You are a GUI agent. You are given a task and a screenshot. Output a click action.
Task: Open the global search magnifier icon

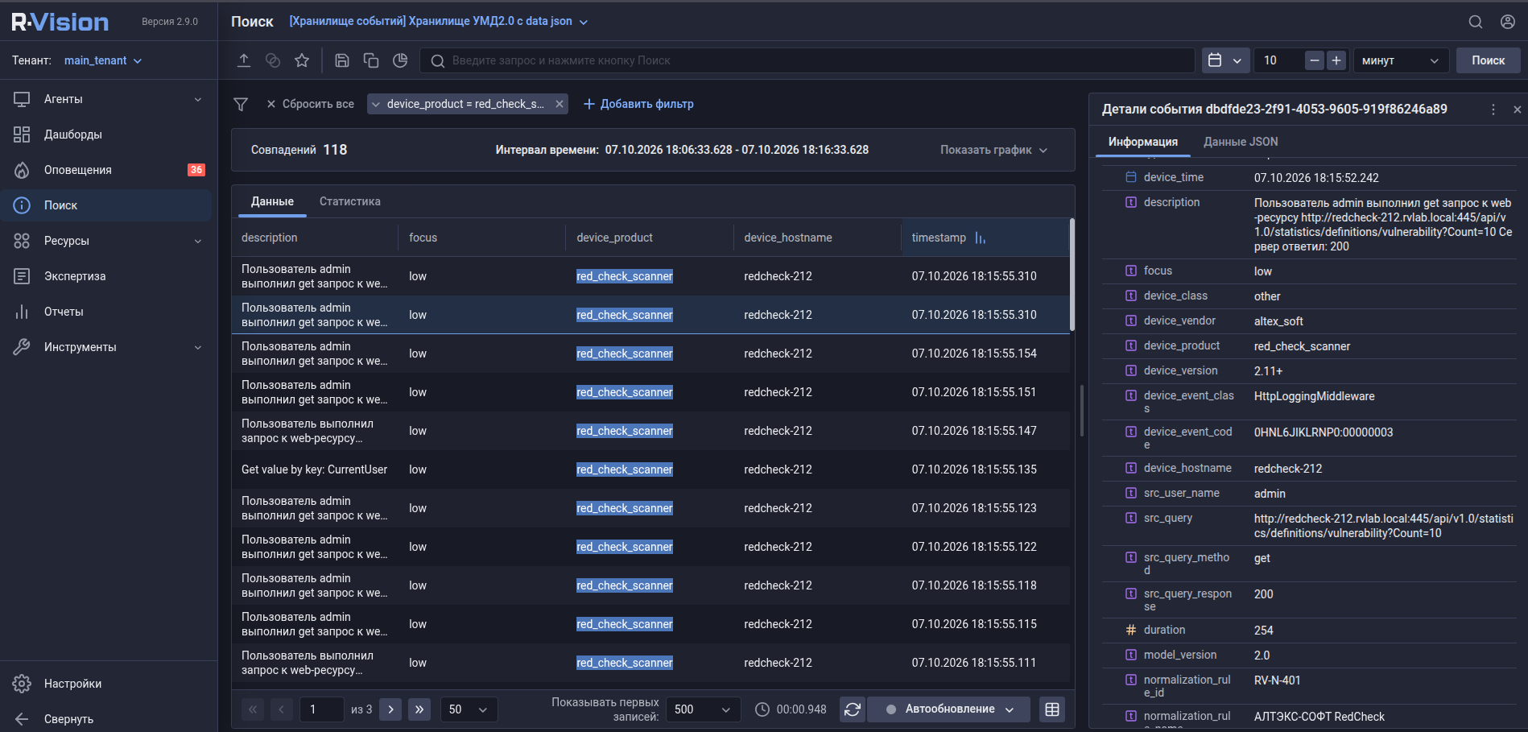pyautogui.click(x=1476, y=22)
